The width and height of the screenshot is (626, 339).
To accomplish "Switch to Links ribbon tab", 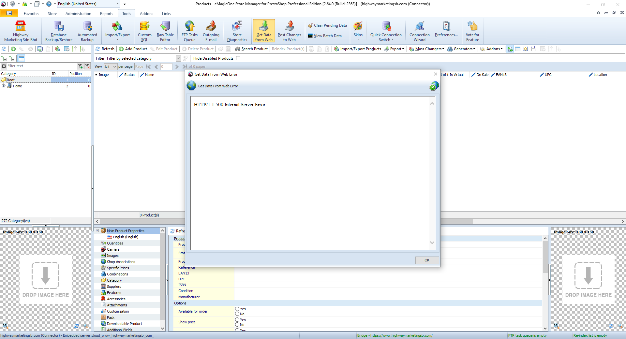I will (166, 14).
